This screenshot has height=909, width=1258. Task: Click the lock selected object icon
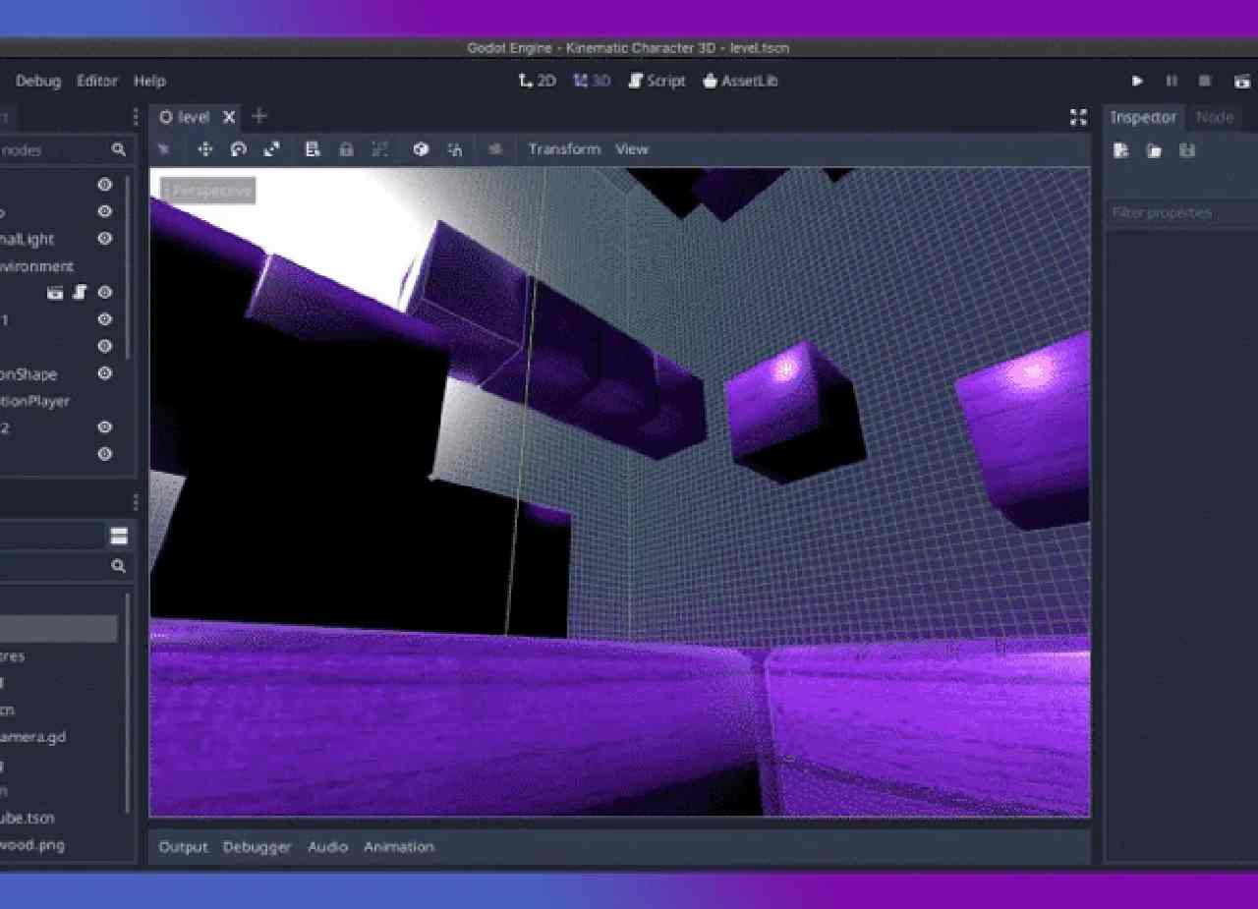[346, 149]
